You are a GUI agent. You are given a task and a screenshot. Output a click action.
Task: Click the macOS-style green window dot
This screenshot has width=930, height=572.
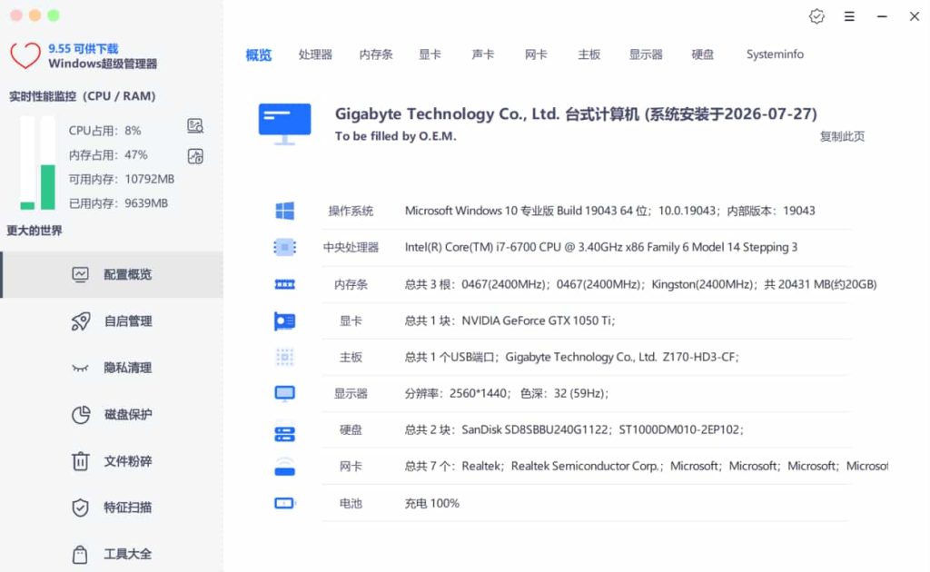click(x=54, y=15)
